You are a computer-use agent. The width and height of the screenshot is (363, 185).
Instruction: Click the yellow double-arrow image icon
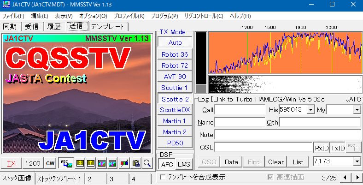[80, 163]
